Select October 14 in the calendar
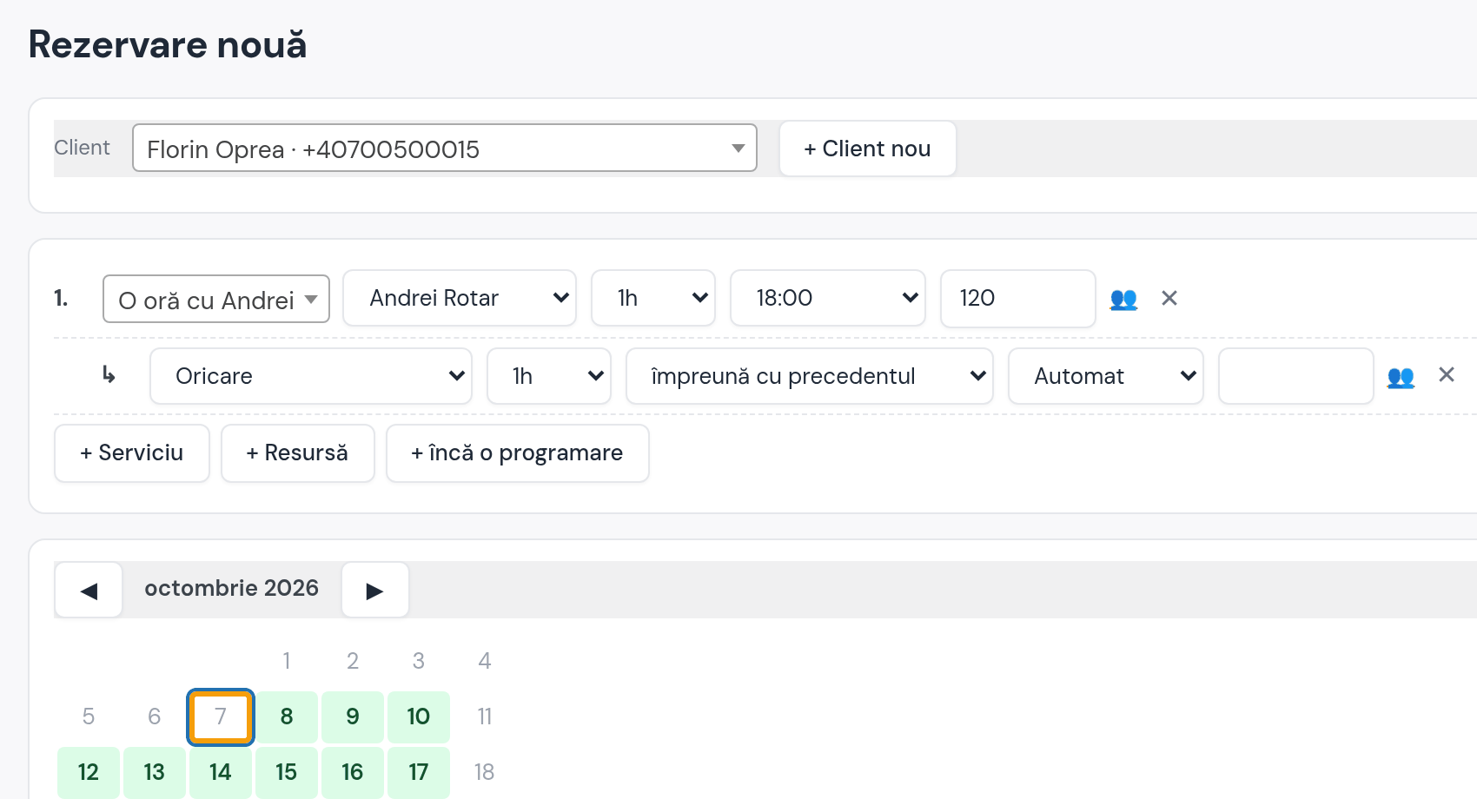 (221, 772)
